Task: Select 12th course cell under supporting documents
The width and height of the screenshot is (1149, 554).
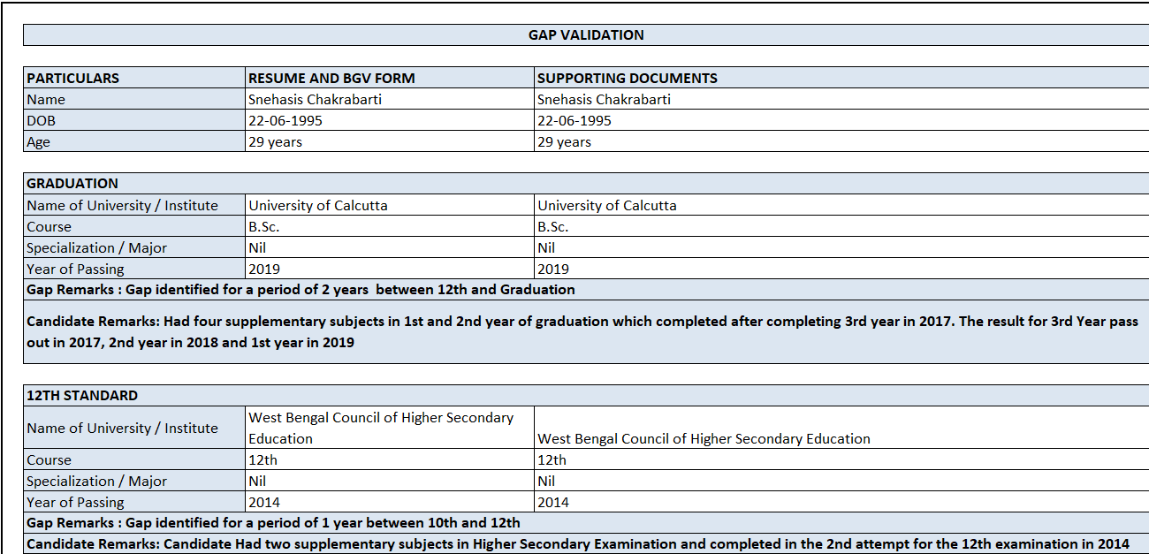Action: point(552,459)
